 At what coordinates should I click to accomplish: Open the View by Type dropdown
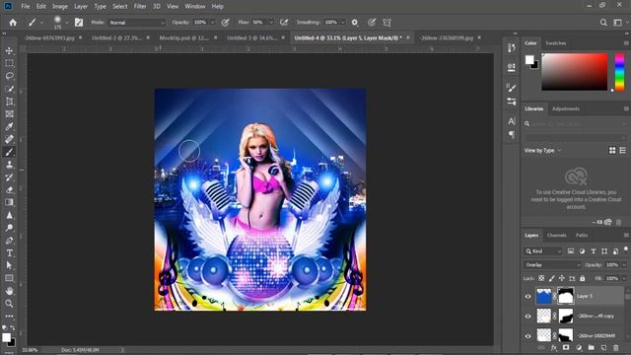point(542,151)
